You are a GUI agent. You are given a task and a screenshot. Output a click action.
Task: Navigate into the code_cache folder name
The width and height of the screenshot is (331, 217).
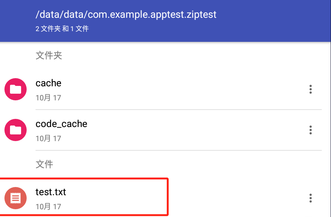(61, 124)
